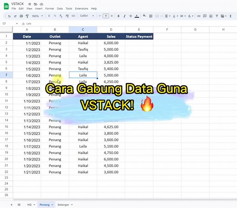This screenshot has height=208, width=237.
Task: Click the font size field showing 11
Action: 106,16
